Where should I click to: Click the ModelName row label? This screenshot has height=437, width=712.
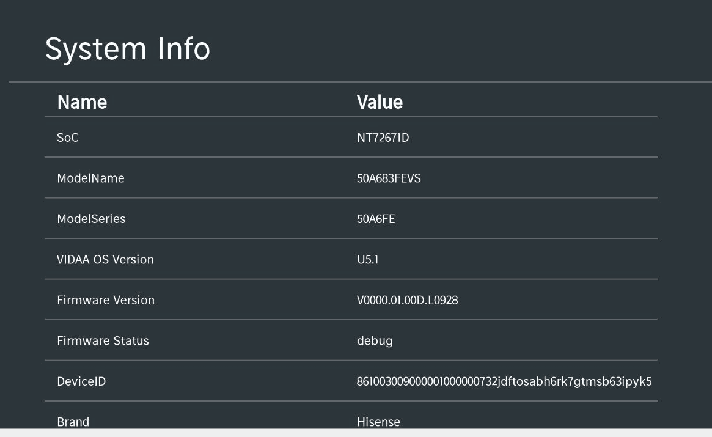(90, 178)
